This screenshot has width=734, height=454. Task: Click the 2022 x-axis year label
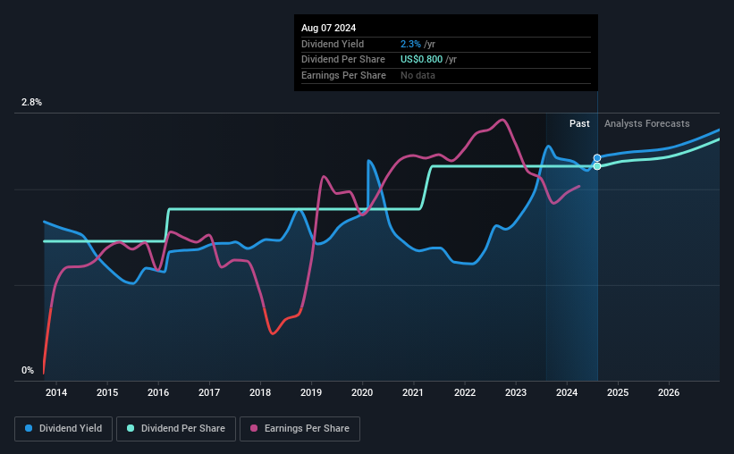point(465,392)
